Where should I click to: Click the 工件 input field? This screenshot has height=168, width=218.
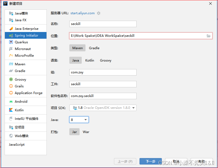103,84
